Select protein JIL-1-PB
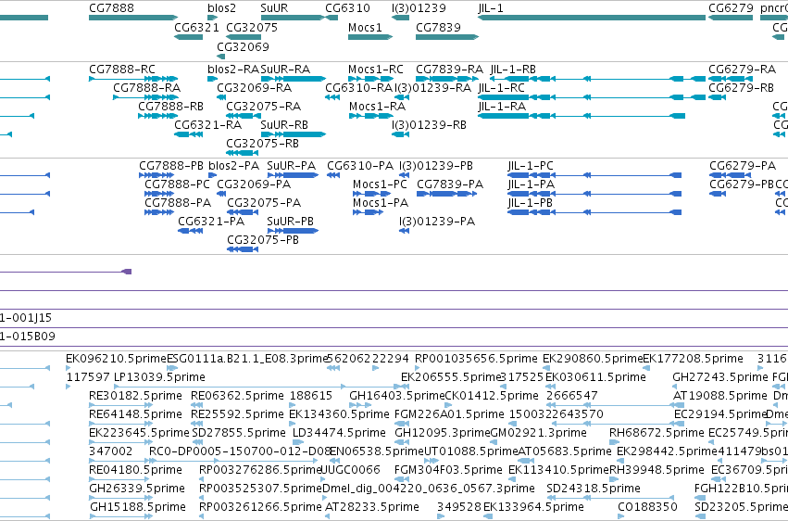The height and width of the screenshot is (521, 788). [x=594, y=212]
